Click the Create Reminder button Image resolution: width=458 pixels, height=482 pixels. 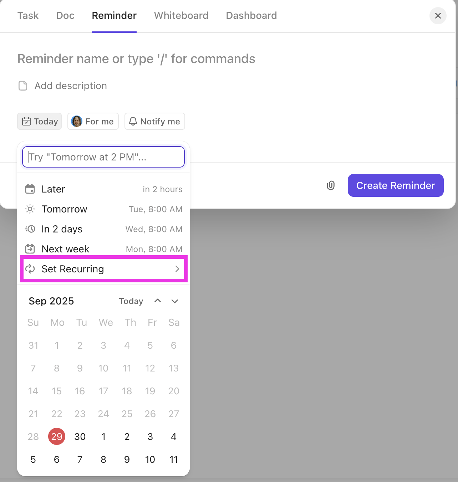point(395,185)
